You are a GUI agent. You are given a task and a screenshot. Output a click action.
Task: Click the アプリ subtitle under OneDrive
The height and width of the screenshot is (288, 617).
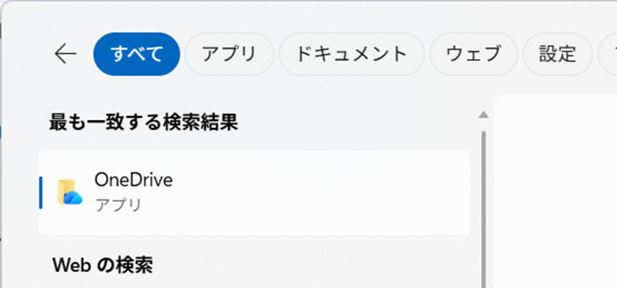pyautogui.click(x=118, y=205)
